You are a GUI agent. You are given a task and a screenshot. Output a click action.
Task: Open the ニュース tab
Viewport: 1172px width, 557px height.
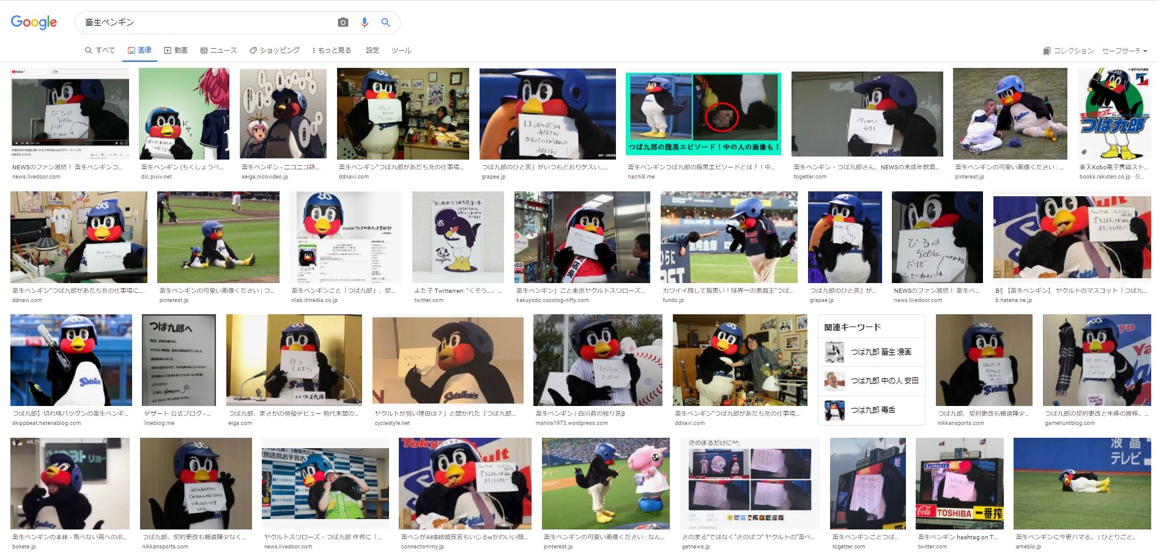[219, 50]
